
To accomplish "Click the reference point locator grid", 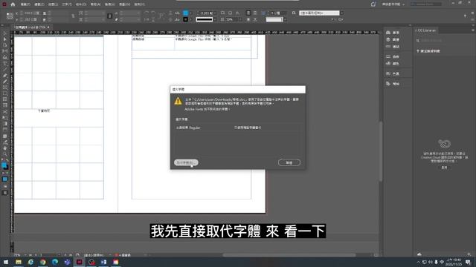I will point(10,16).
